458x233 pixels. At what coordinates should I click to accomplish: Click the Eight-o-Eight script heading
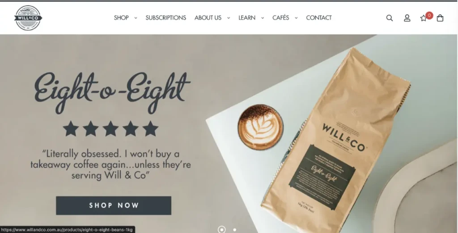[x=112, y=92]
